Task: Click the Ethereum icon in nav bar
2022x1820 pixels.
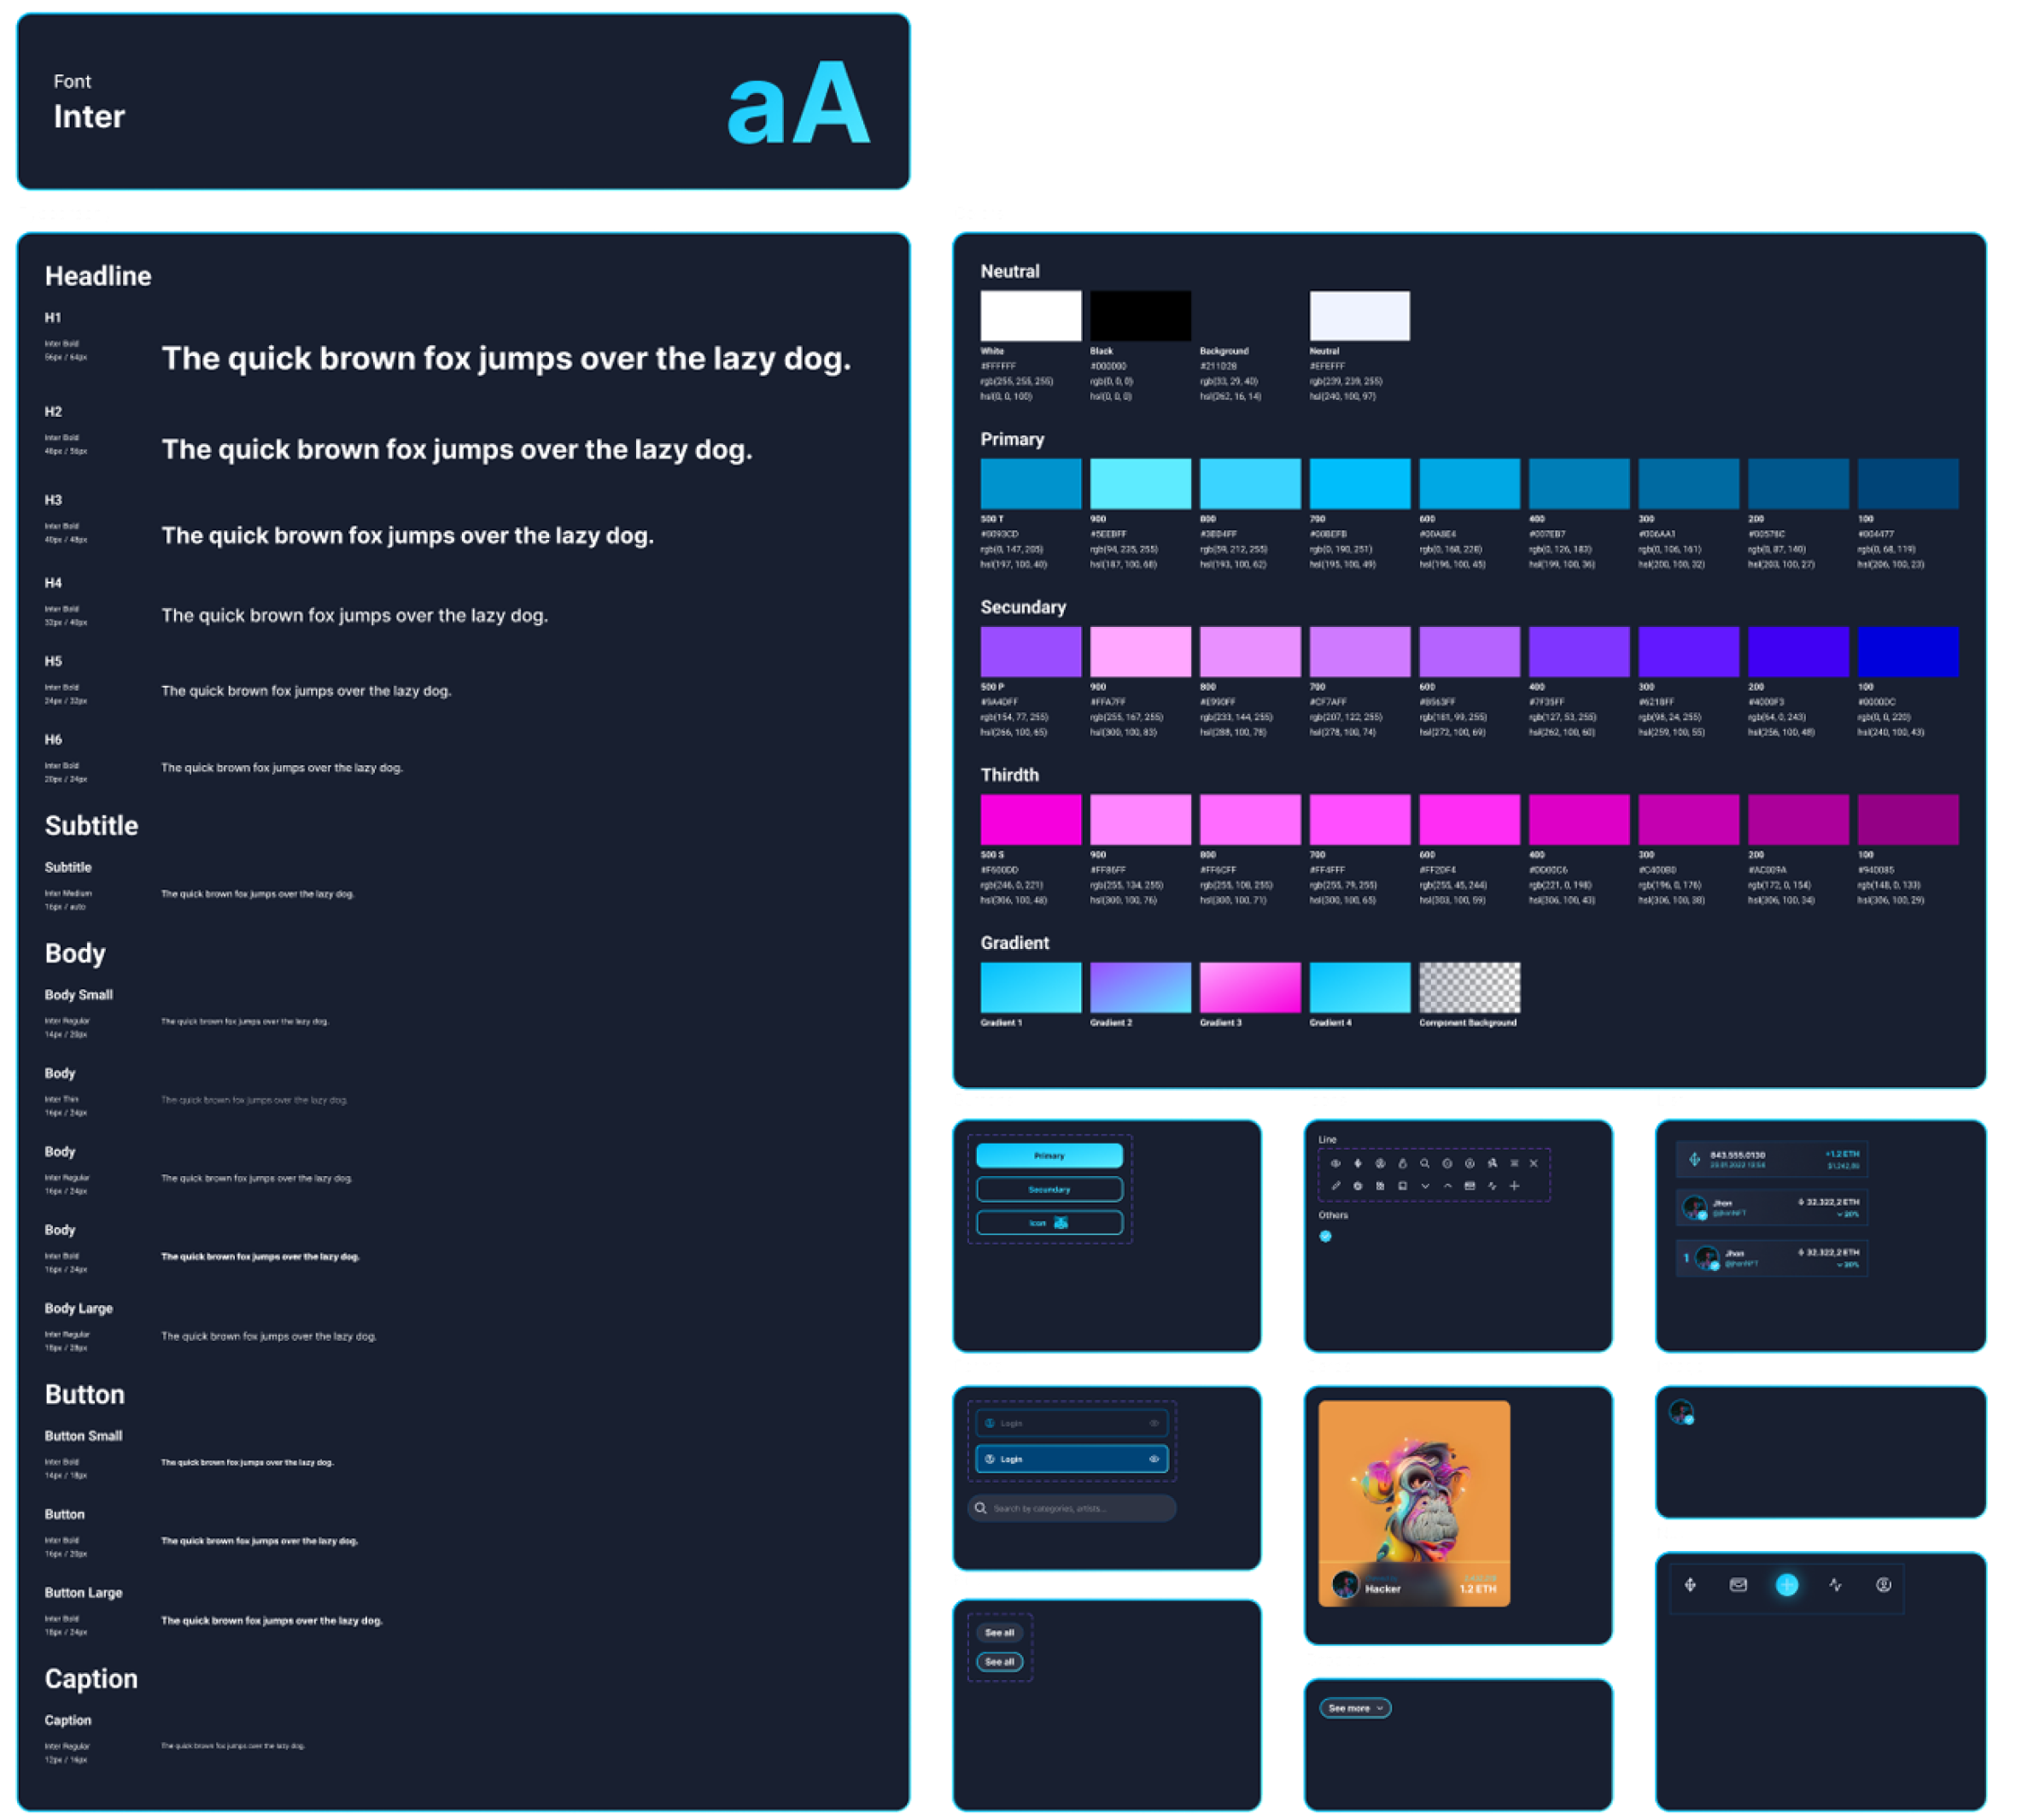Action: tap(1690, 1585)
